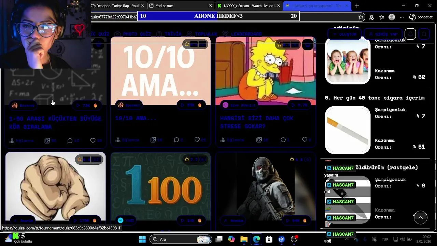Like the 1-50 Arası quiz heart icon
Screen dimensions: 437x246
coord(93,140)
